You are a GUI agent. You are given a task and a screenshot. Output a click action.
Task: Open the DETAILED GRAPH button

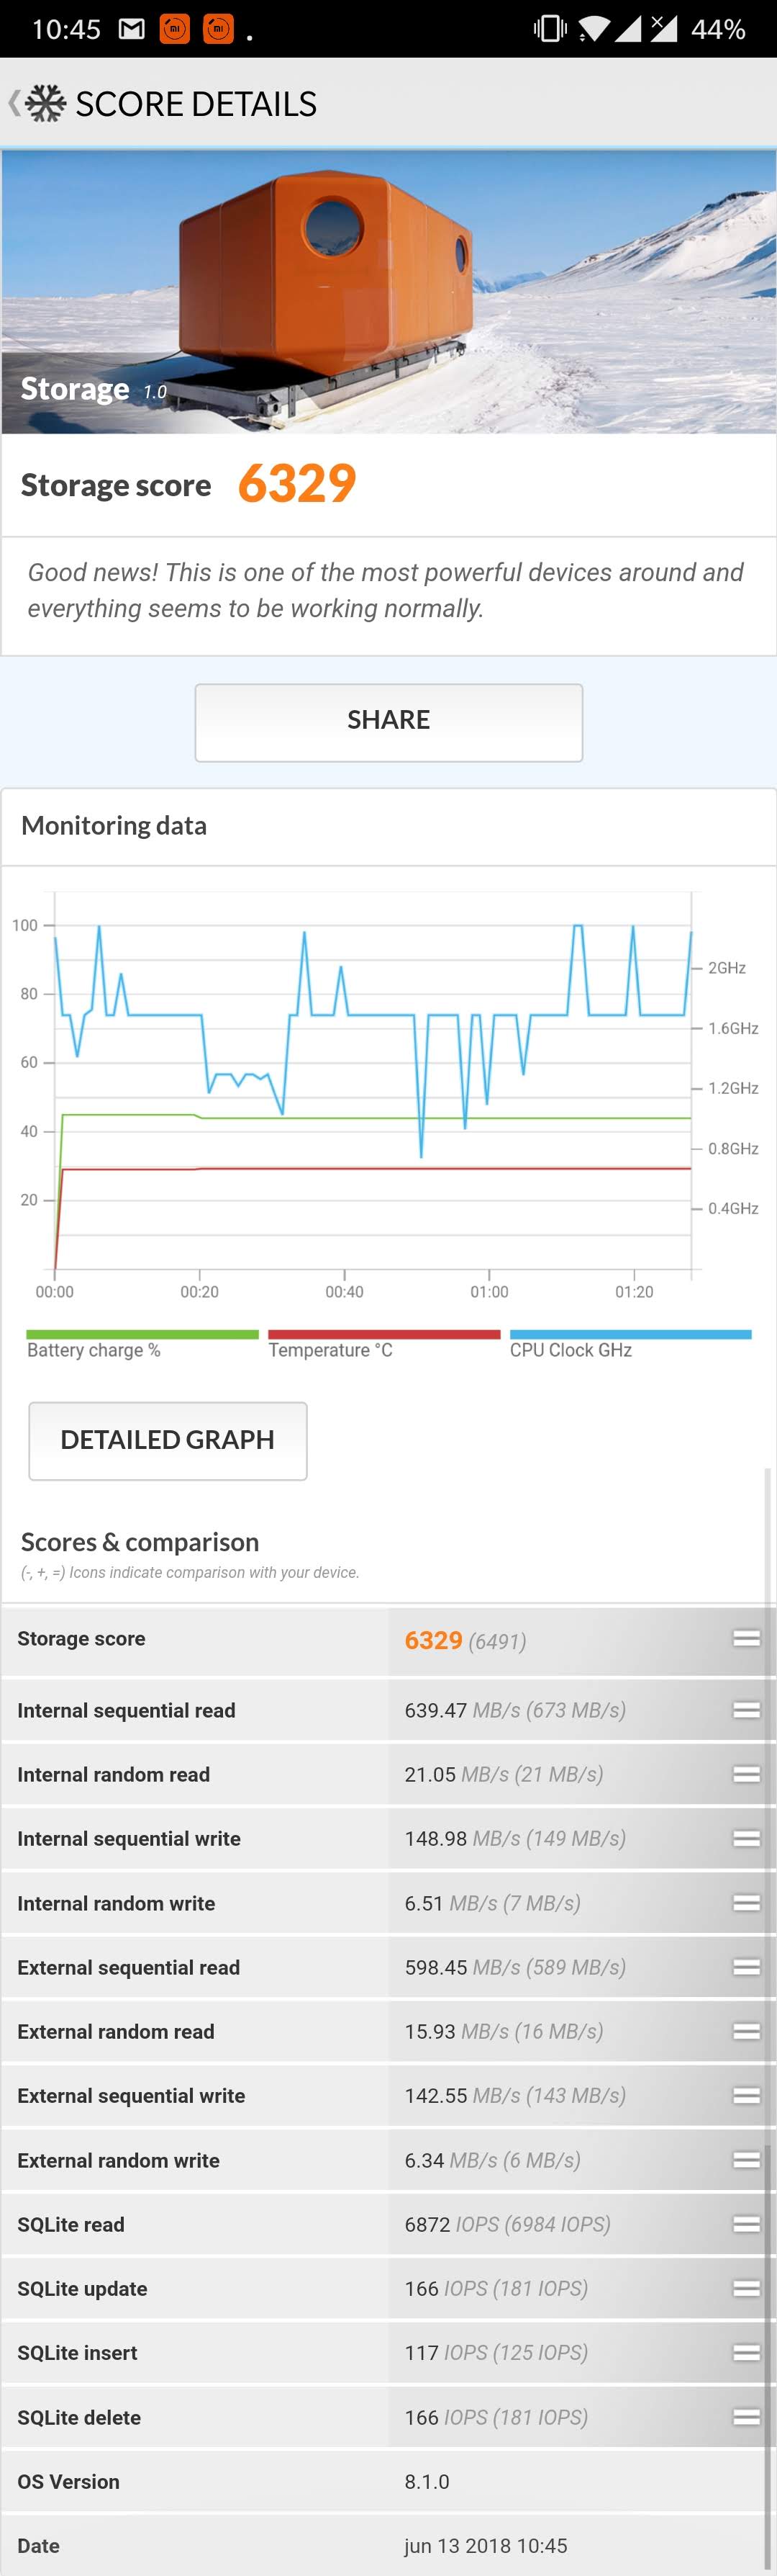point(168,1440)
